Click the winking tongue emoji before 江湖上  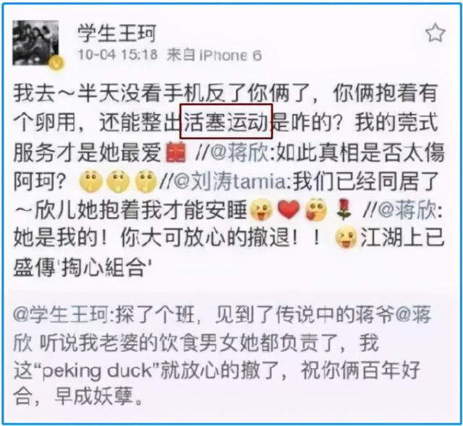pos(346,238)
